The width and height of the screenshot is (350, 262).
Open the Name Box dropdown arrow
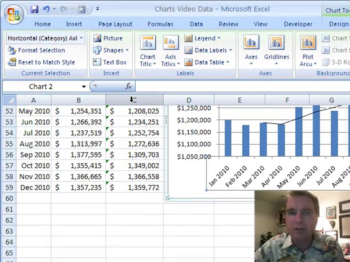[84, 87]
